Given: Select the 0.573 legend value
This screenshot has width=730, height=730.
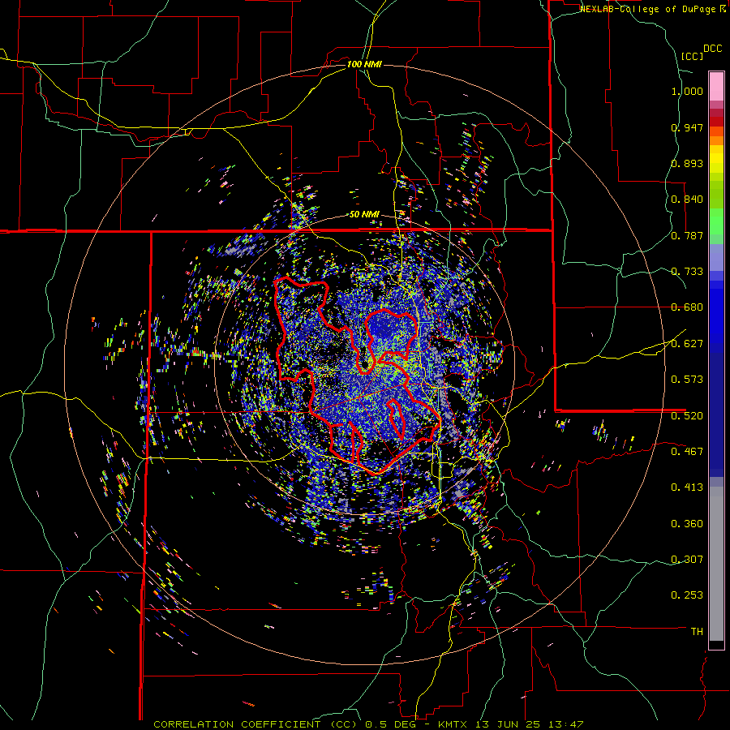Looking at the screenshot, I should (x=687, y=380).
